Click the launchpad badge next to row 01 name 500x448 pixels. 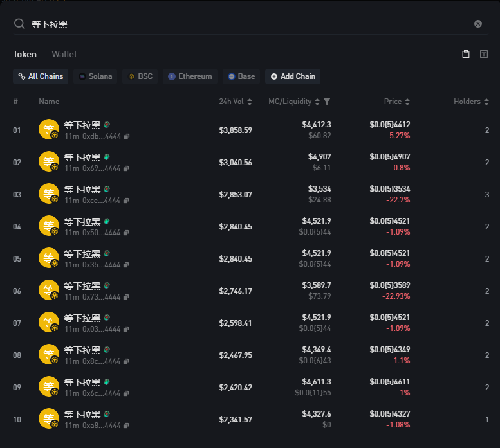[x=107, y=125]
